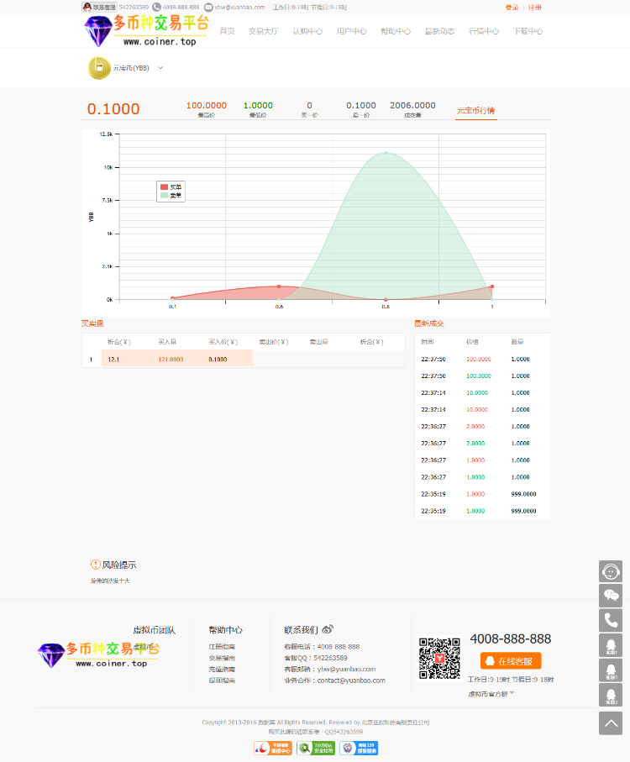Open the 下载中心 nav menu item
This screenshot has height=762, width=630.
[x=528, y=31]
